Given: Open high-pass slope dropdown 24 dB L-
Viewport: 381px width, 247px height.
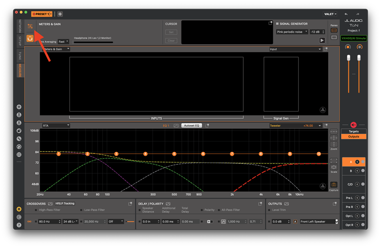Looking at the screenshot, I should point(70,221).
